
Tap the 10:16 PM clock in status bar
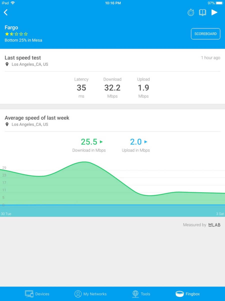(113, 3)
